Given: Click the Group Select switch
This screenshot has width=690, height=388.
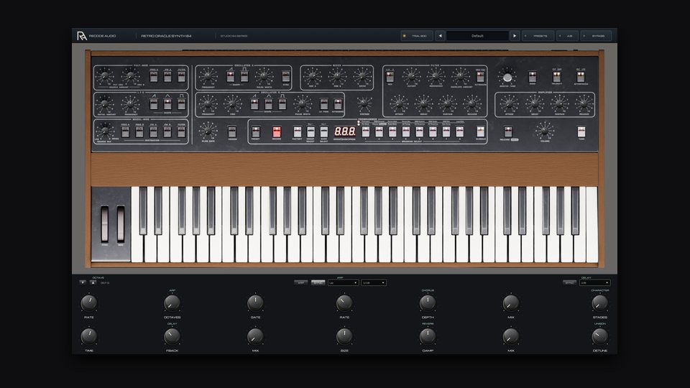Looking at the screenshot, I should [x=310, y=131].
